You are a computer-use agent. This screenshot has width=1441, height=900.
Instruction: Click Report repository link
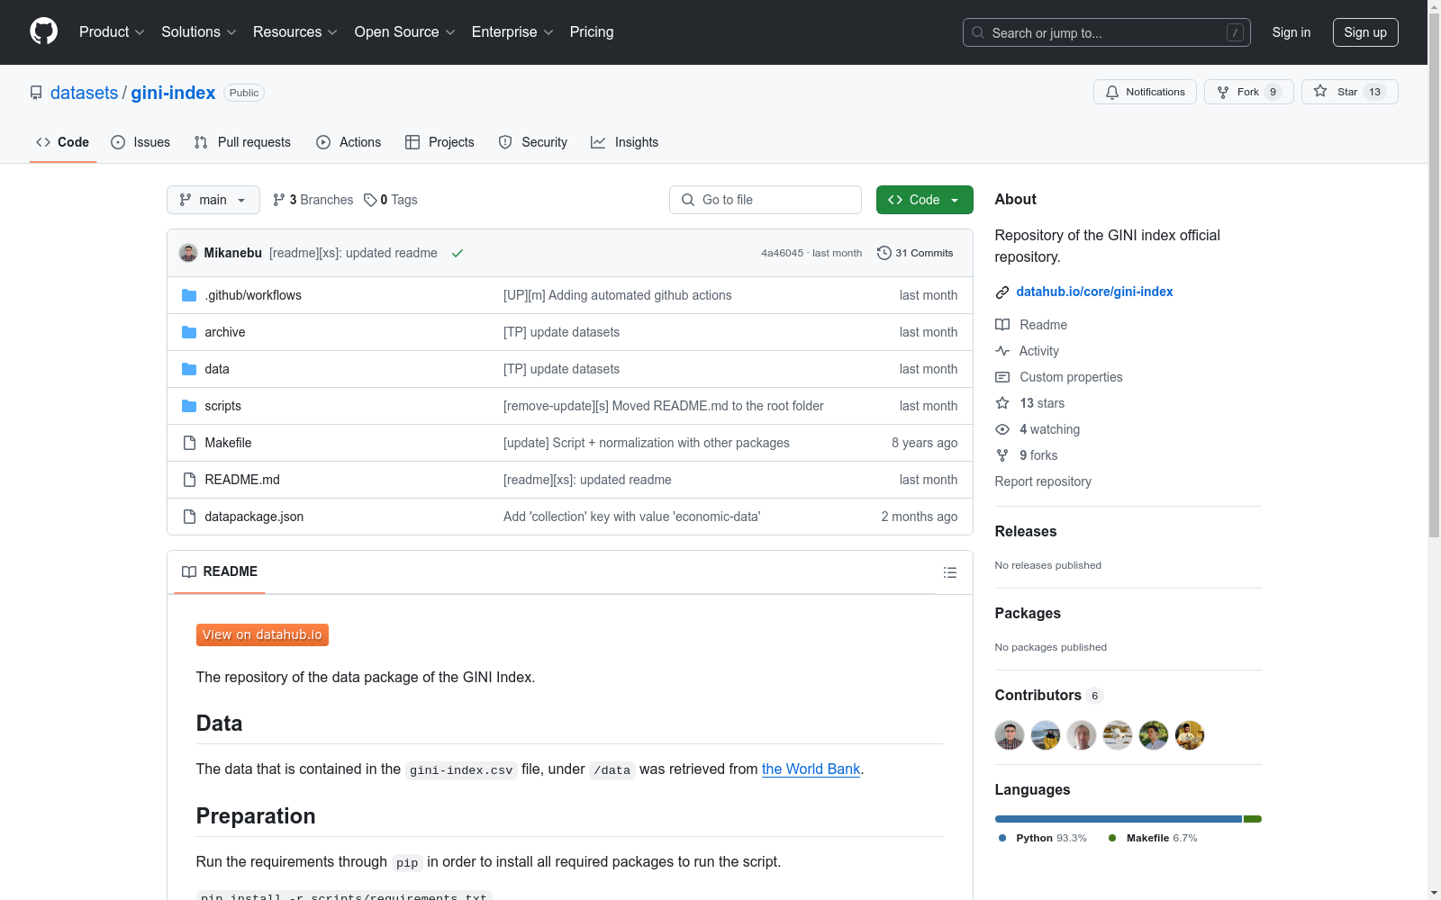click(x=1043, y=481)
